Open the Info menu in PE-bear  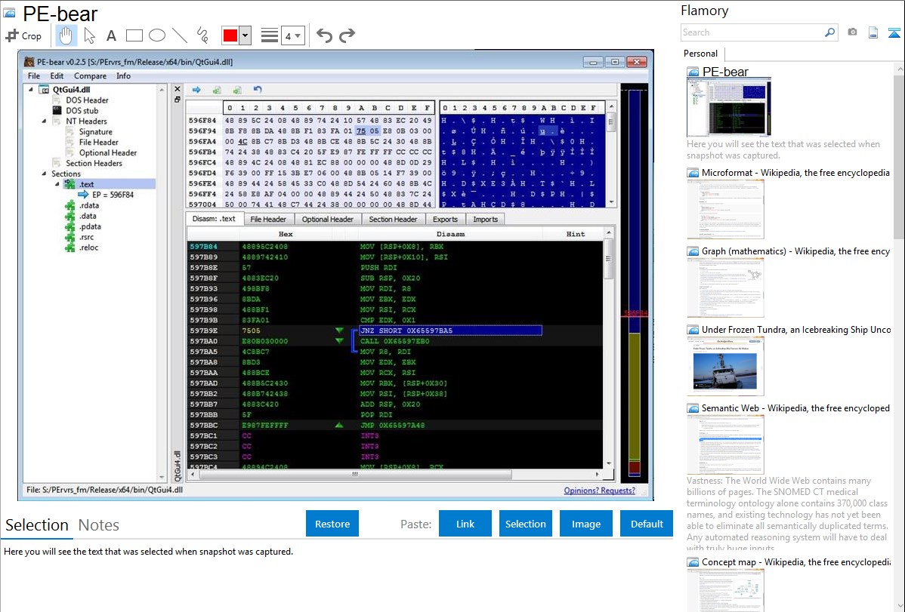pos(124,76)
